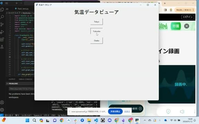
Task: Open Visual Studio Code from taskbar
Action: click(x=96, y=120)
